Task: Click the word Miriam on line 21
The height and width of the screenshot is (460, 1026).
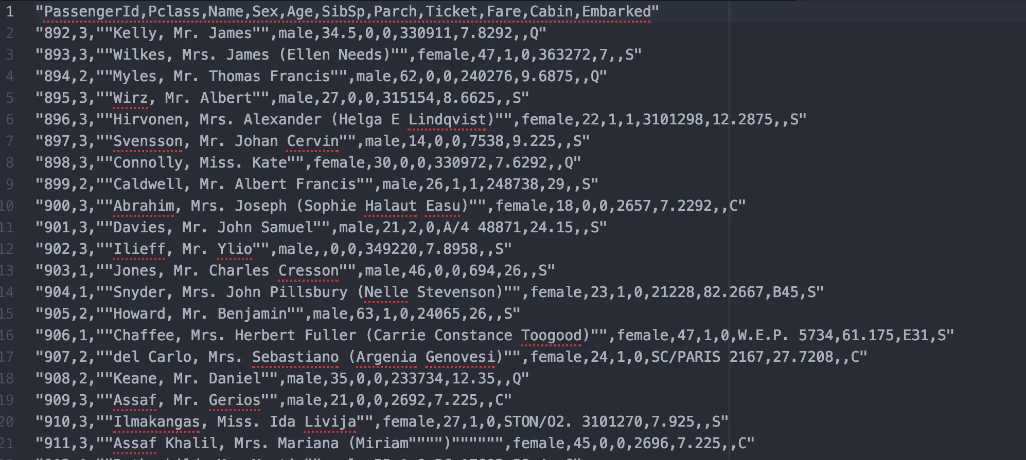Action: click(x=382, y=443)
